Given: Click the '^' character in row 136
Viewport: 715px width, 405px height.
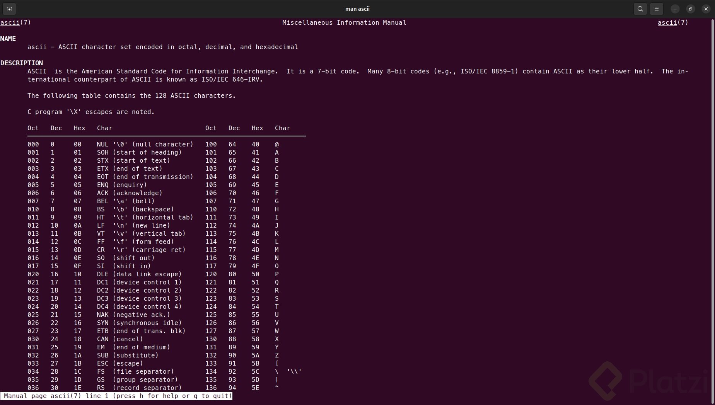Looking at the screenshot, I should click(x=277, y=387).
